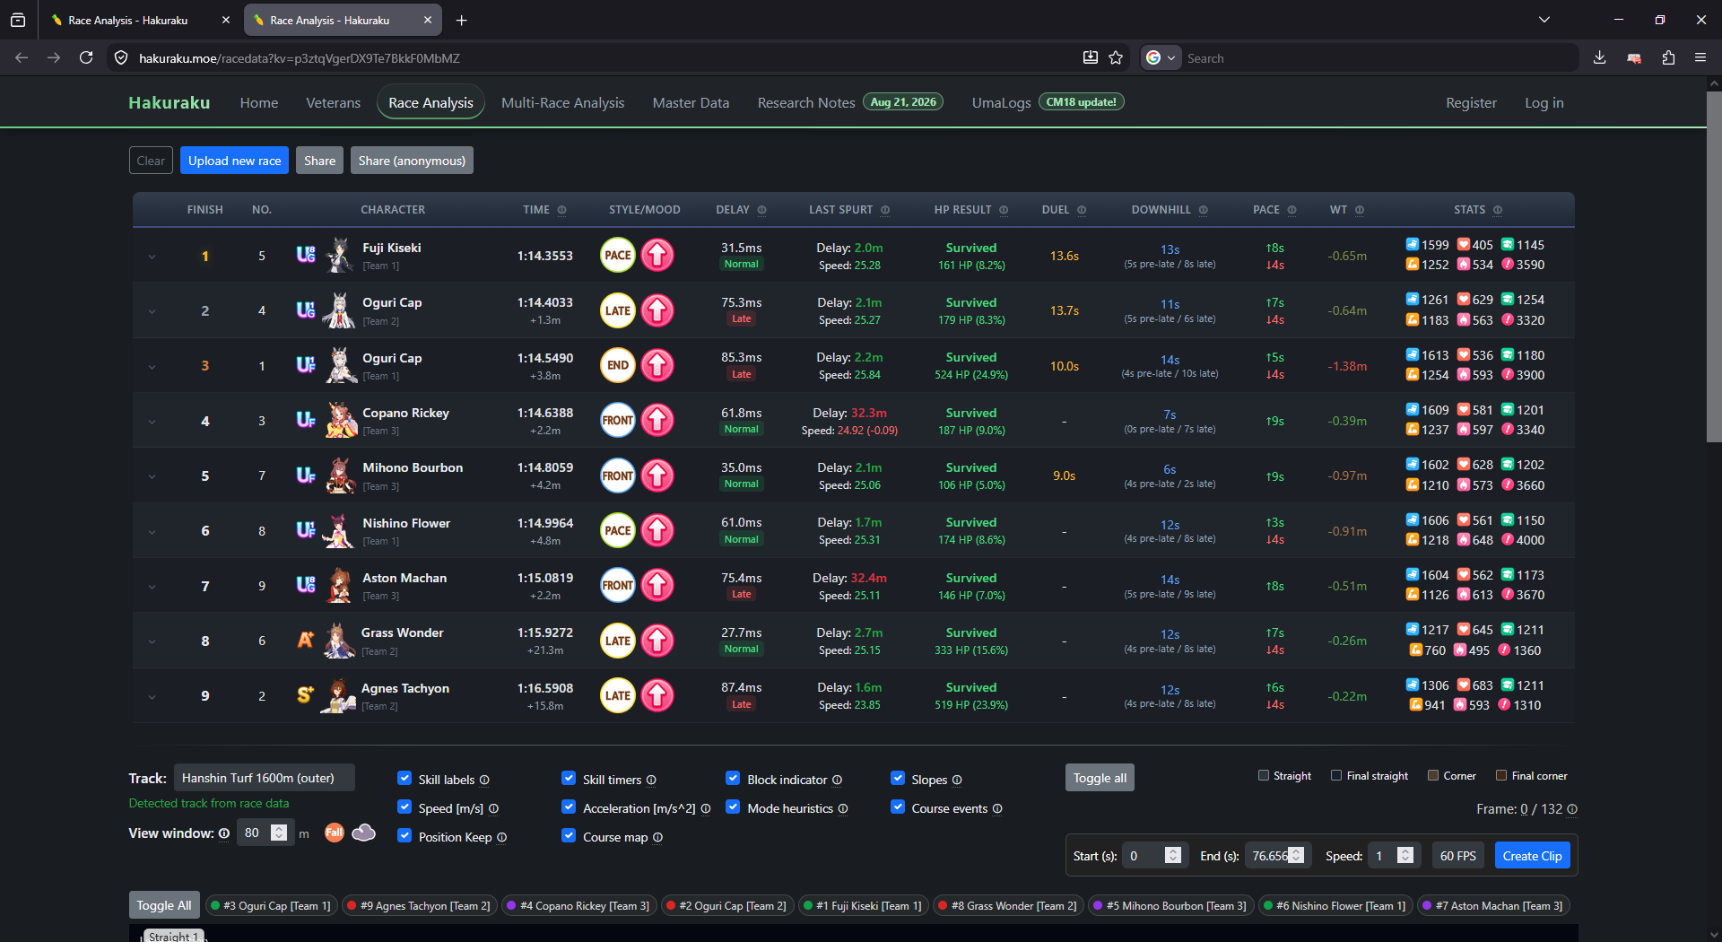Expand the Copano Rickey row details

pos(152,422)
